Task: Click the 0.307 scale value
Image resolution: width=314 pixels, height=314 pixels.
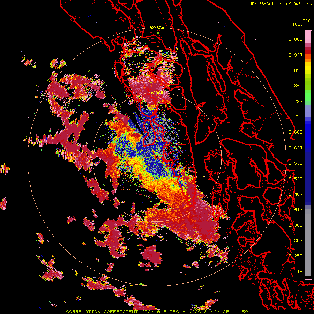Action: (x=296, y=241)
